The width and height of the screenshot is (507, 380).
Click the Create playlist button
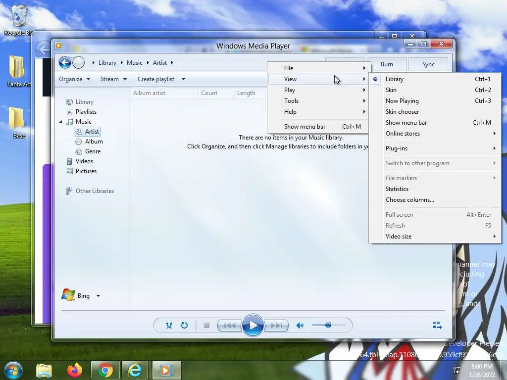coord(156,79)
